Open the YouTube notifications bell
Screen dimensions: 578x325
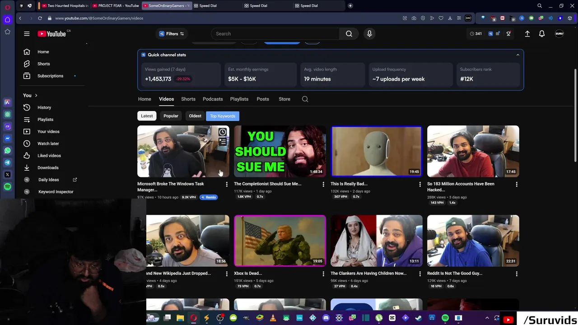click(542, 34)
